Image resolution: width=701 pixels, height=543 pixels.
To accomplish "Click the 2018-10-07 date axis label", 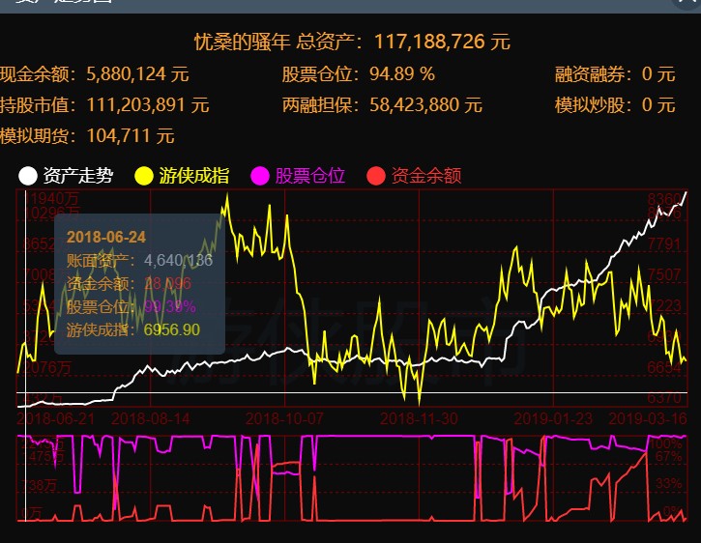I will click(285, 418).
